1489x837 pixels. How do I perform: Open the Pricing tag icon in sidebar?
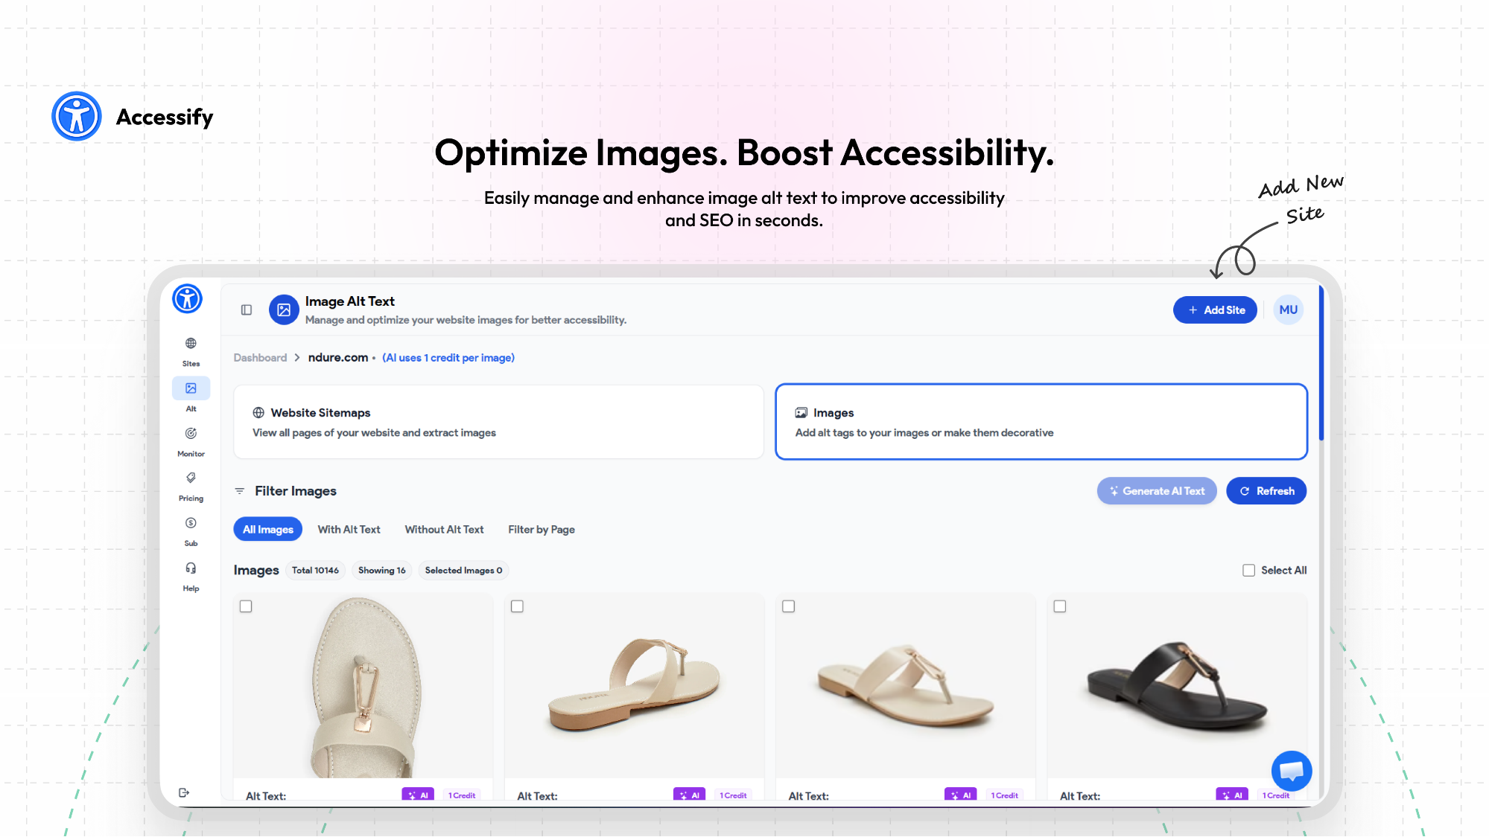(191, 478)
